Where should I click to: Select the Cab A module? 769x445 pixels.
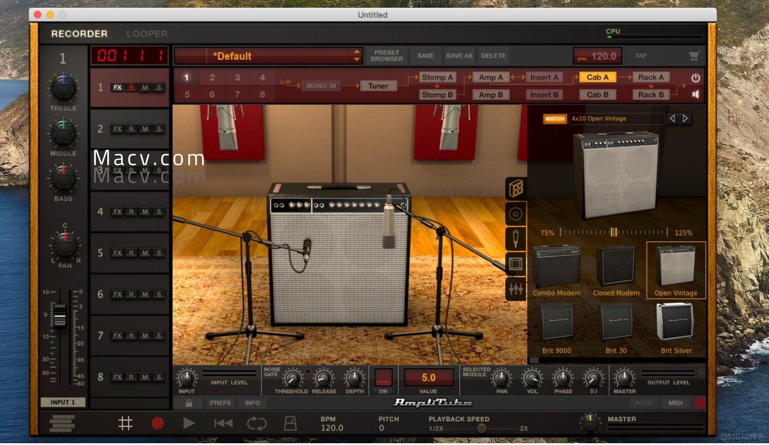click(598, 77)
